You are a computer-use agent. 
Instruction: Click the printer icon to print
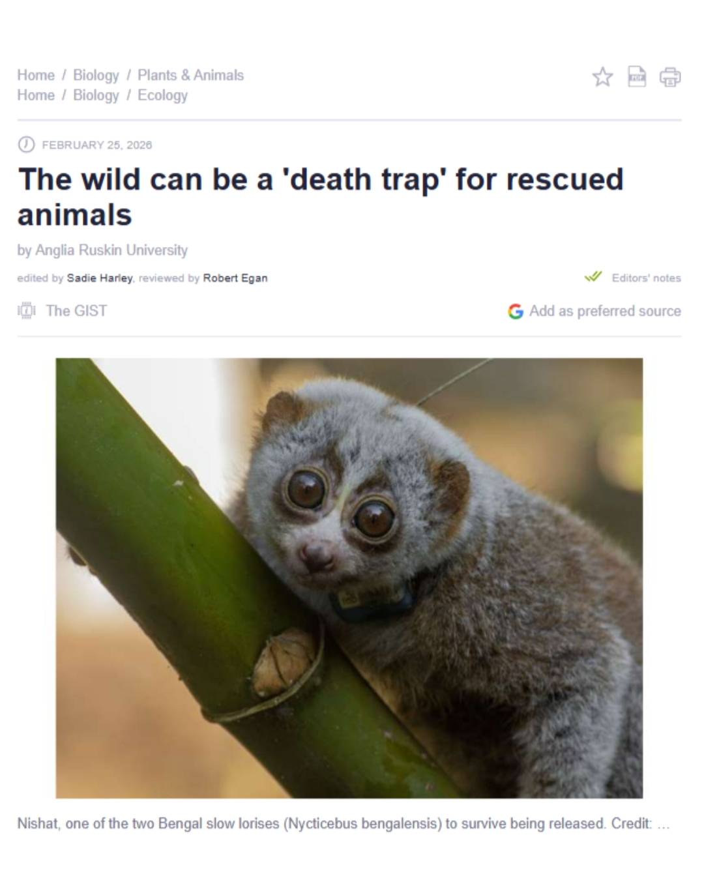pyautogui.click(x=670, y=77)
